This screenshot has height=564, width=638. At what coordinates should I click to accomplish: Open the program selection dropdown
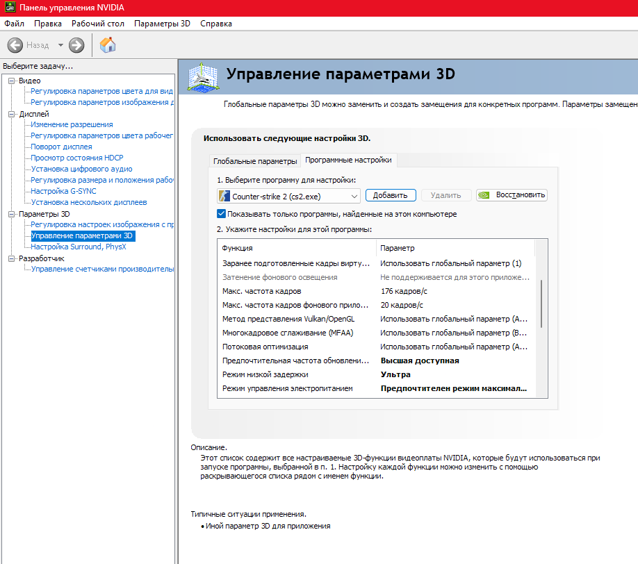coord(353,197)
